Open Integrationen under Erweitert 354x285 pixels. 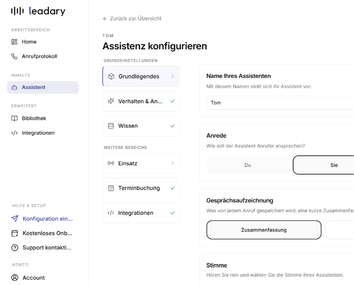tap(43, 133)
